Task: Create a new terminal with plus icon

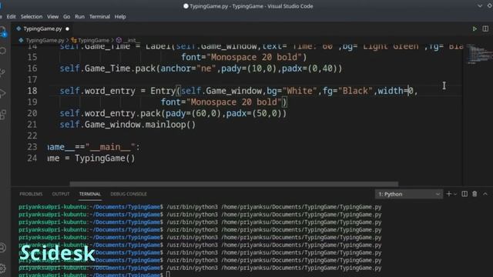Action: click(x=448, y=194)
